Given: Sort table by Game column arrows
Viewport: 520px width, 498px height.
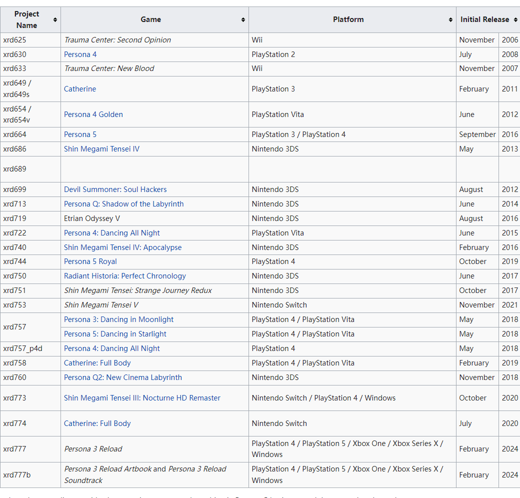Looking at the screenshot, I should (x=243, y=20).
